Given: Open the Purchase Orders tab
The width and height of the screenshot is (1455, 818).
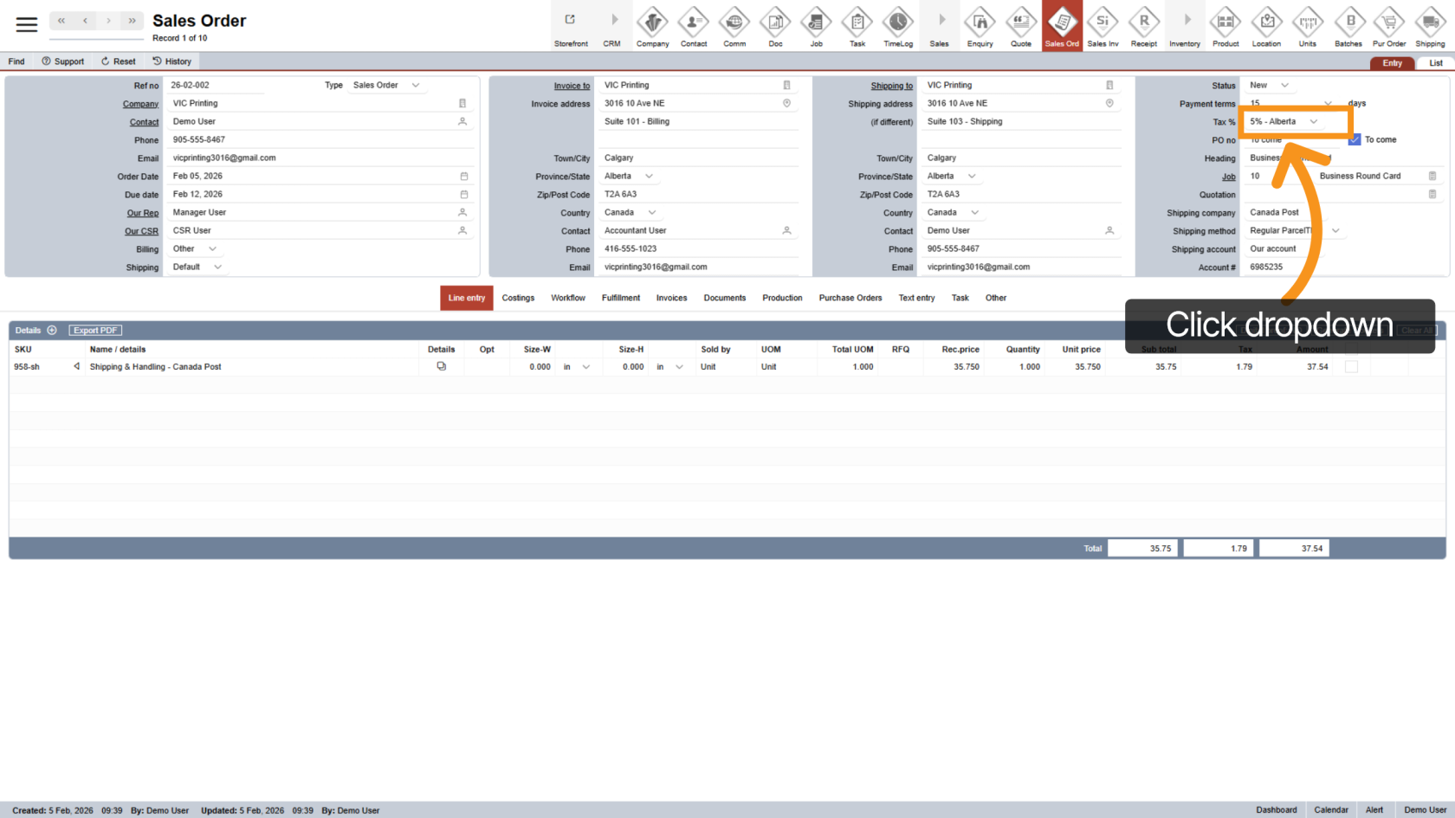Looking at the screenshot, I should [850, 298].
